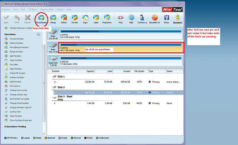Open the View menu
This screenshot has height=145, width=238.
point(15,10)
